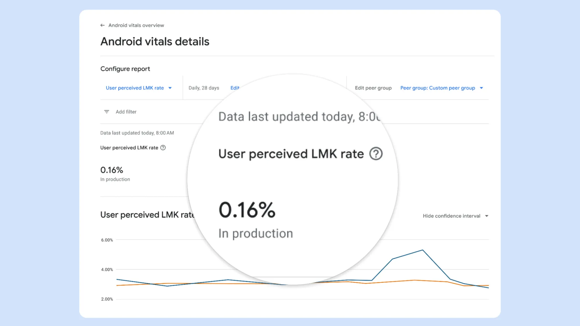Click the magnified question mark help icon
This screenshot has height=326, width=580.
[x=376, y=154]
